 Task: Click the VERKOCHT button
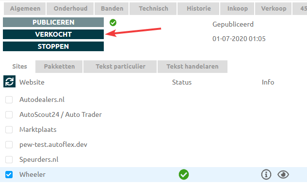coord(53,34)
